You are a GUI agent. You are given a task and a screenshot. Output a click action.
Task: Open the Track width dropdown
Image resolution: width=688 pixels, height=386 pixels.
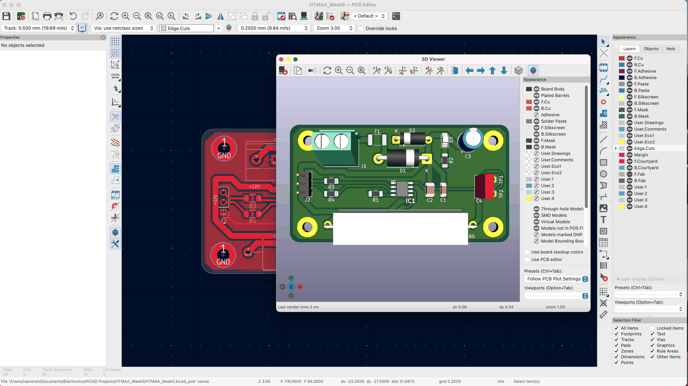point(39,28)
